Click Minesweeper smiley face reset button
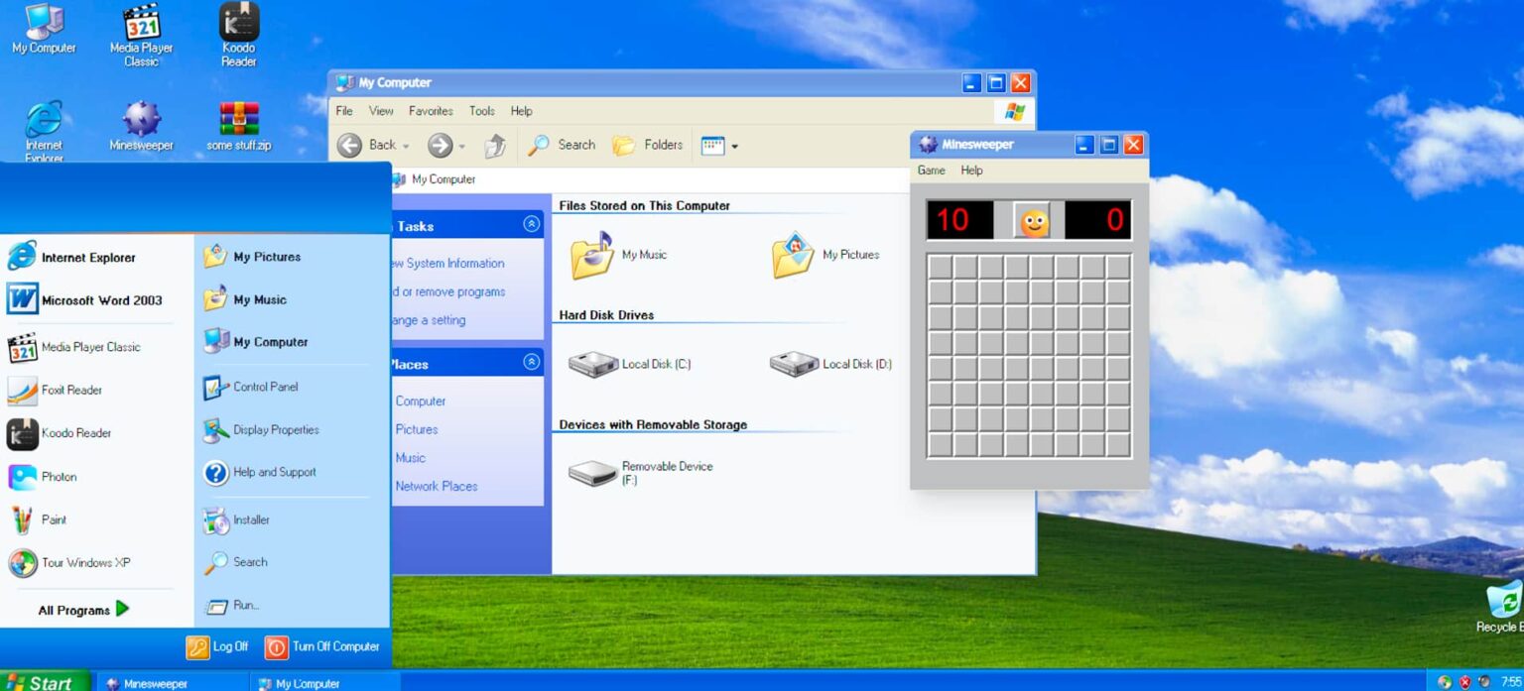The image size is (1524, 691). pyautogui.click(x=1033, y=220)
